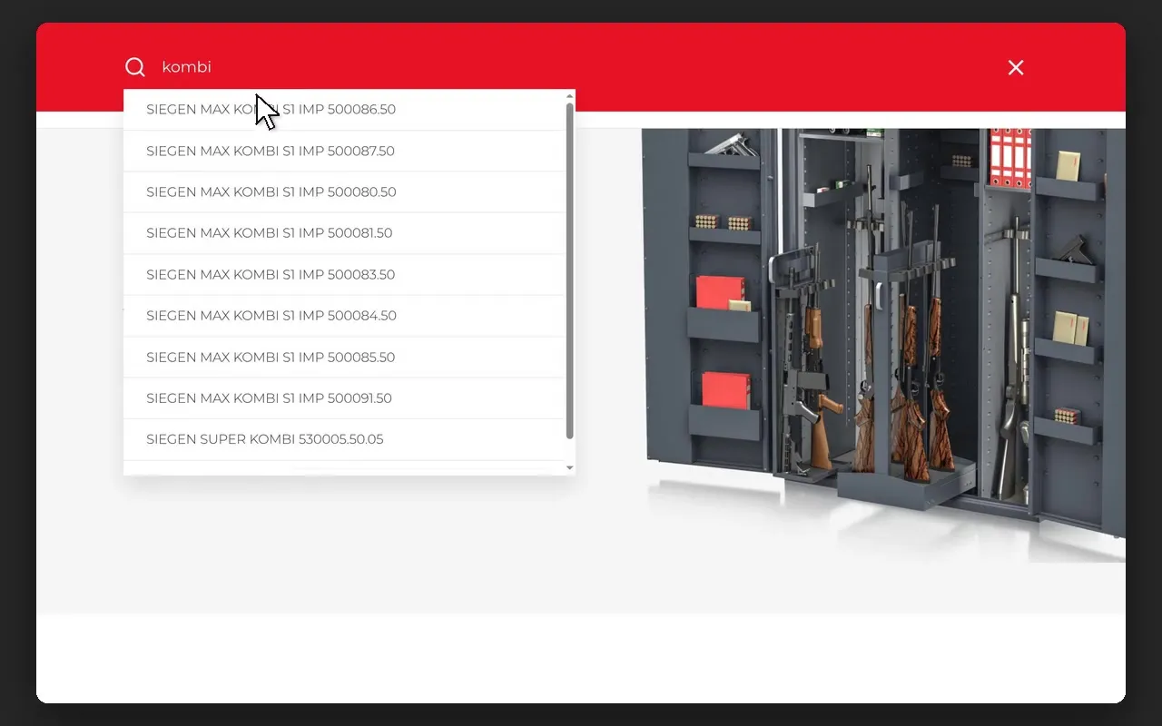Click the search magnifier icon

tap(135, 67)
